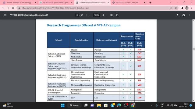Open Chrome from the taskbar
This screenshot has width=195, height=109.
point(133,105)
